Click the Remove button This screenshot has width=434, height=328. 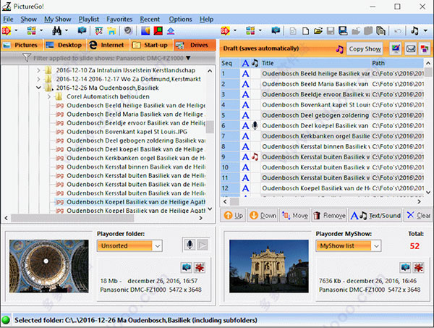tap(329, 215)
